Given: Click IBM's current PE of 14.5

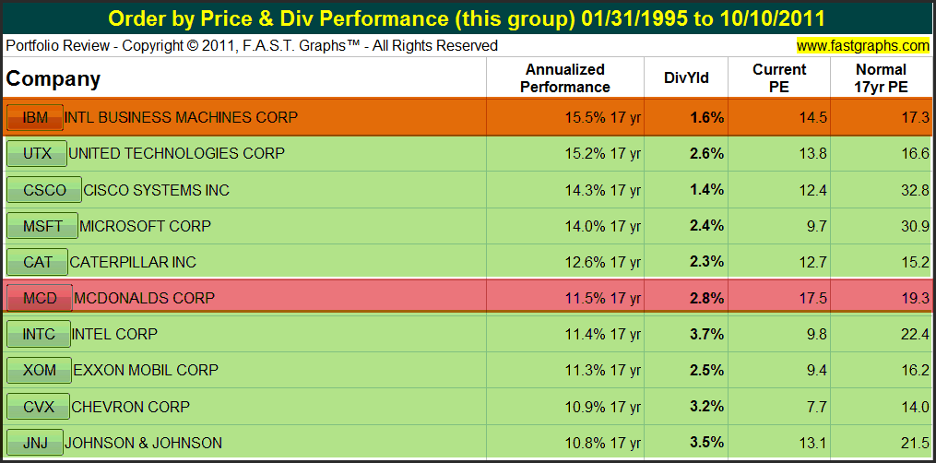Looking at the screenshot, I should (x=813, y=117).
